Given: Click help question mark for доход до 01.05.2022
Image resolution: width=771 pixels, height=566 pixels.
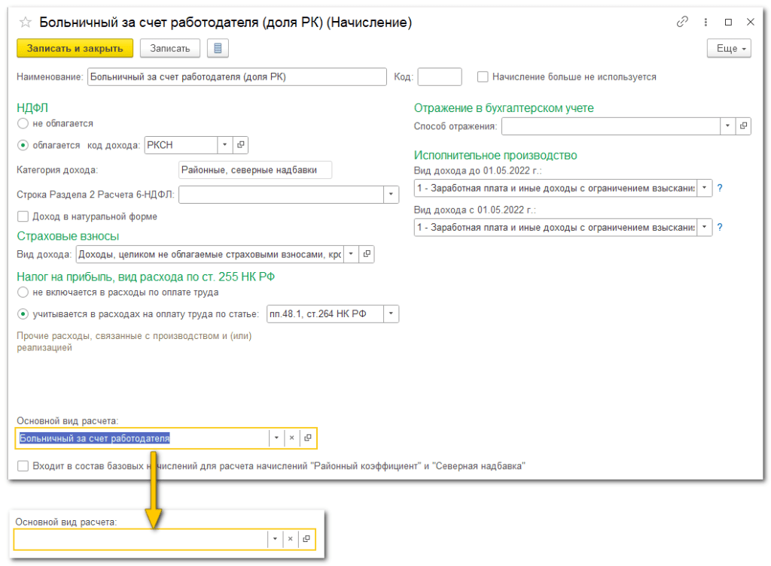Looking at the screenshot, I should (x=720, y=188).
